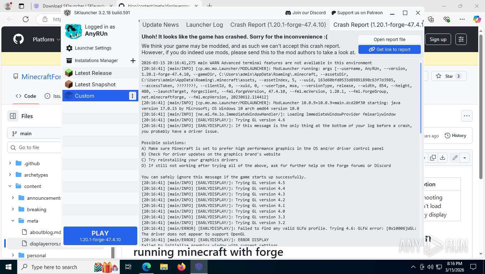
Task: Open GitHub Platform menu dropdown
Action: point(47,39)
